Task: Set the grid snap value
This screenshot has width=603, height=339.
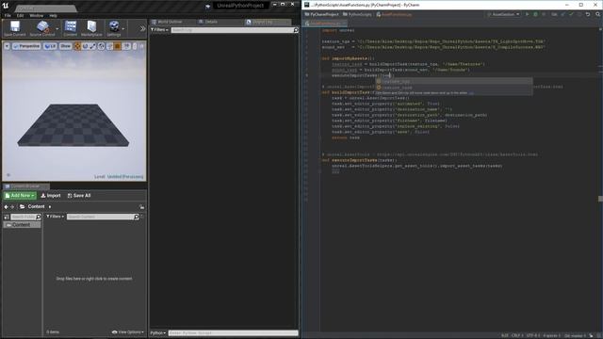Action: [126, 46]
